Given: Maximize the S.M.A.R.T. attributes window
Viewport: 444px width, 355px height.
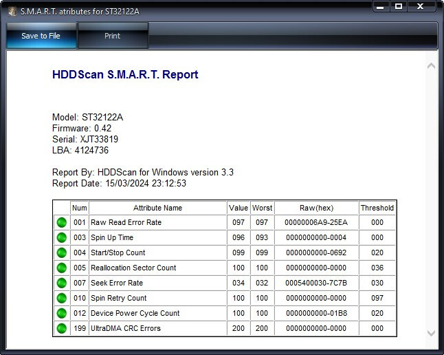Looking at the screenshot, I should (399, 6).
